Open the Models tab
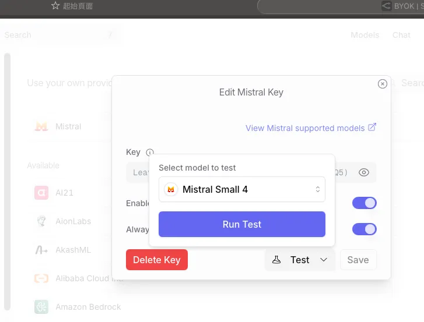 (365, 35)
